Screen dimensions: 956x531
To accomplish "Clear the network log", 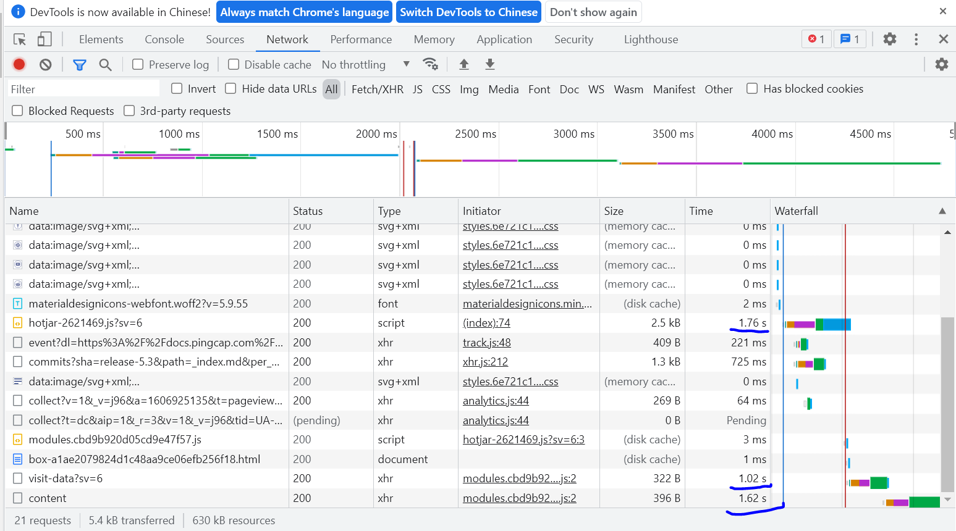I will 46,64.
